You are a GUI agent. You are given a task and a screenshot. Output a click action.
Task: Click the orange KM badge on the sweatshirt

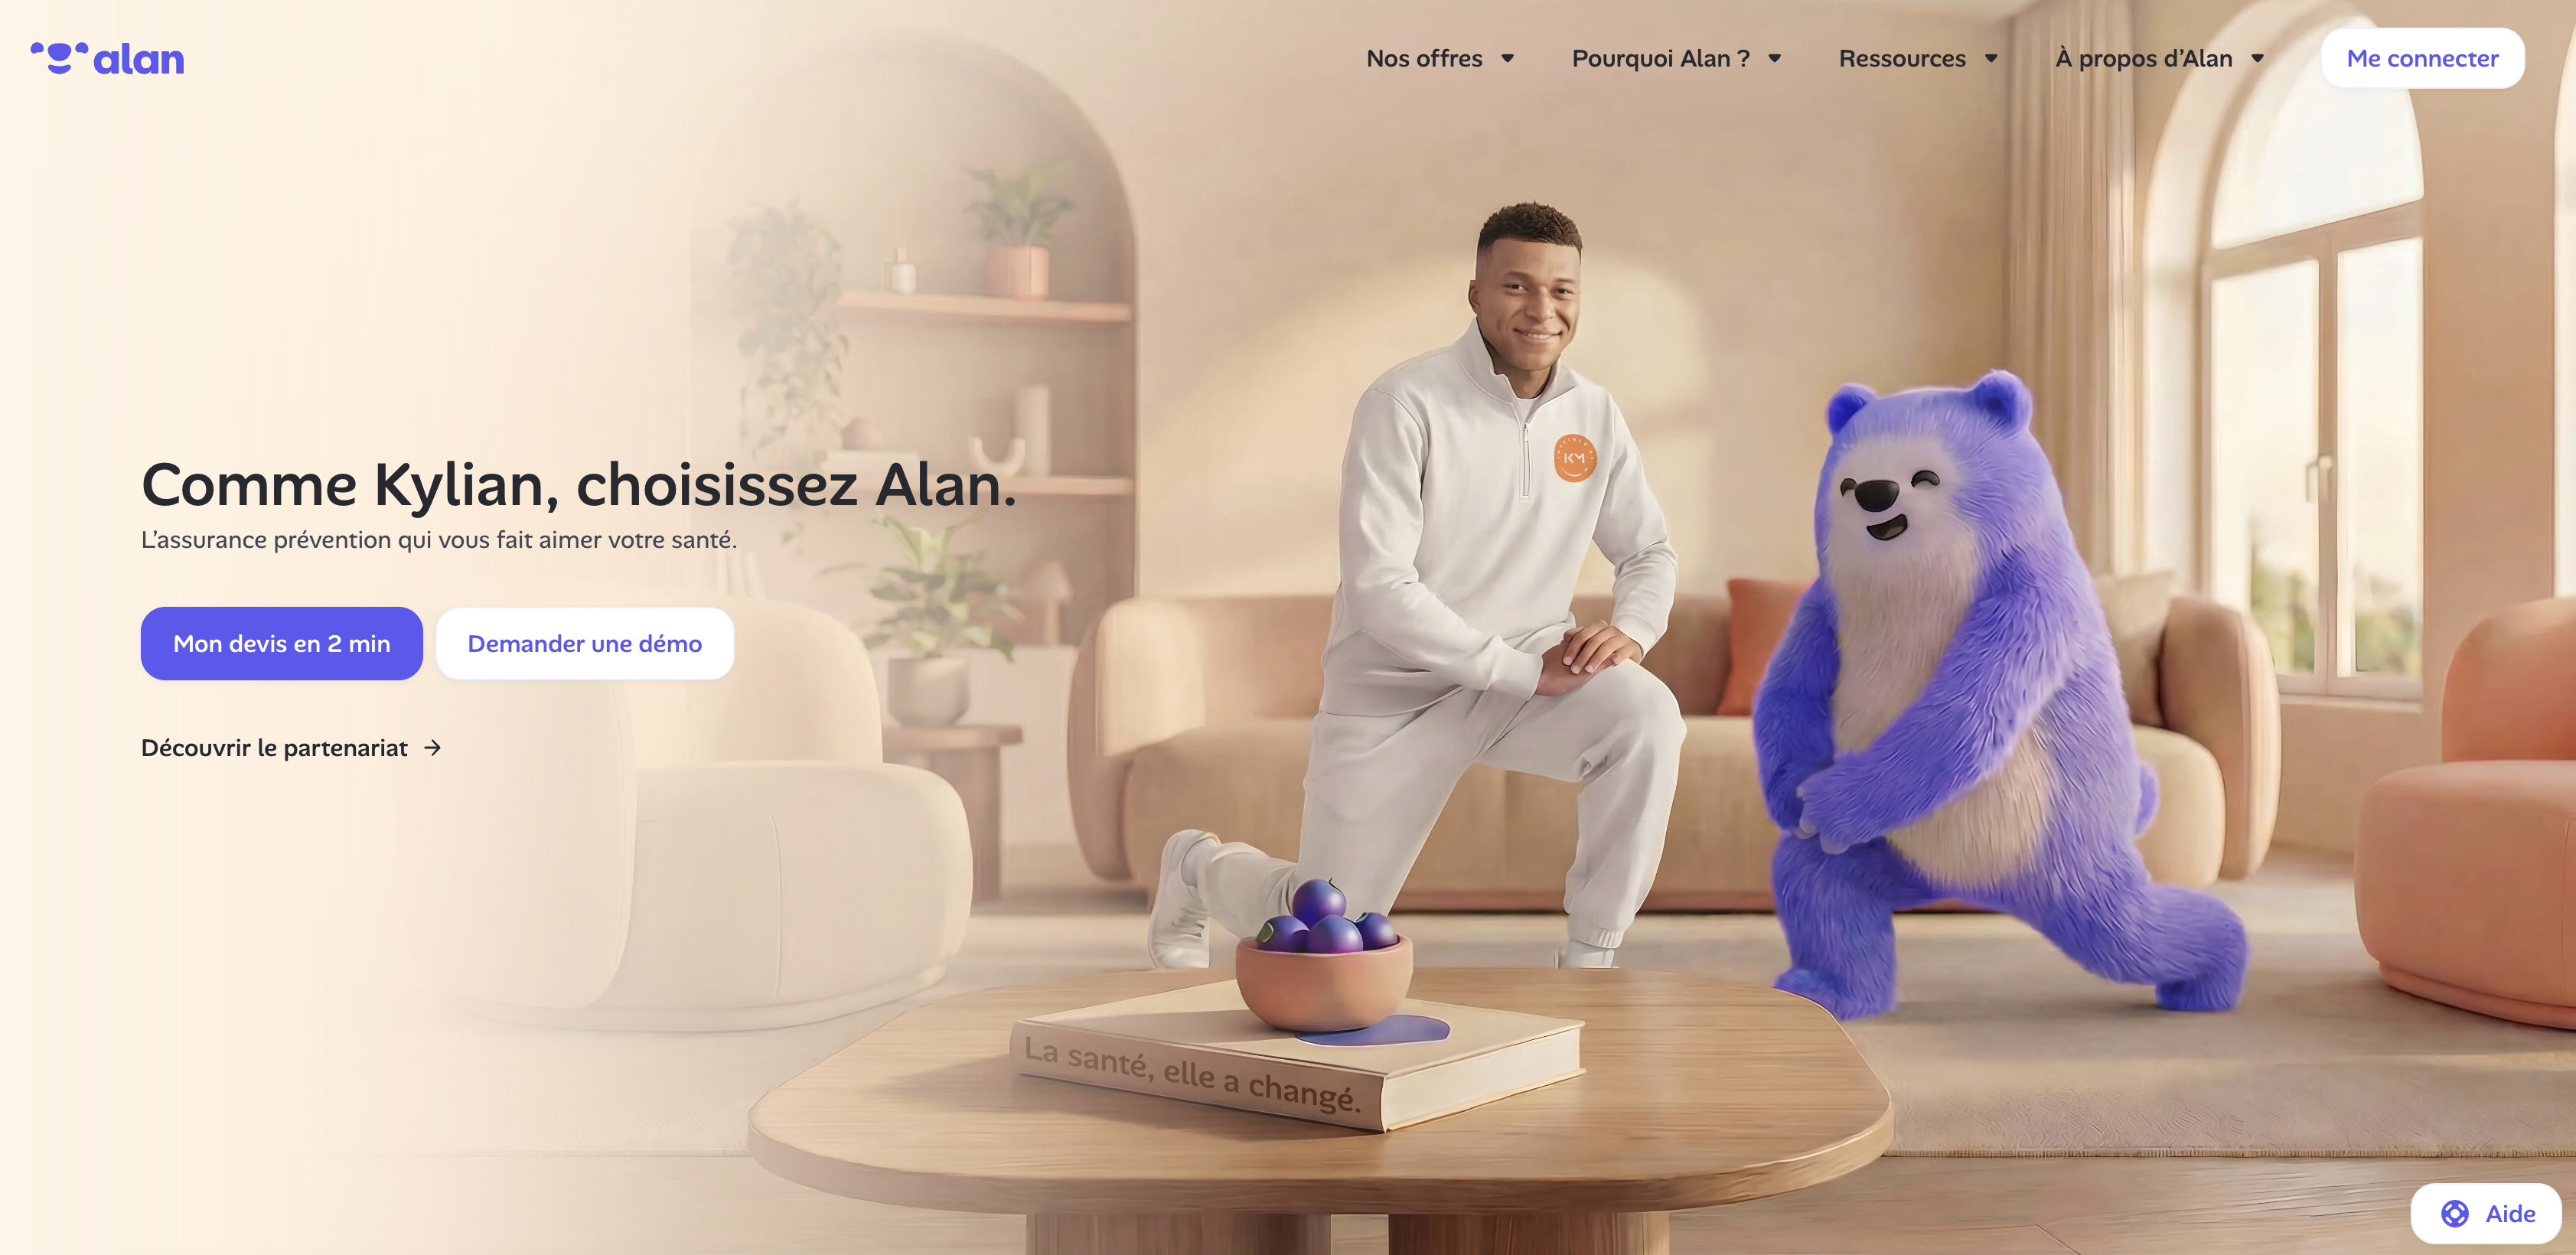(x=1575, y=458)
